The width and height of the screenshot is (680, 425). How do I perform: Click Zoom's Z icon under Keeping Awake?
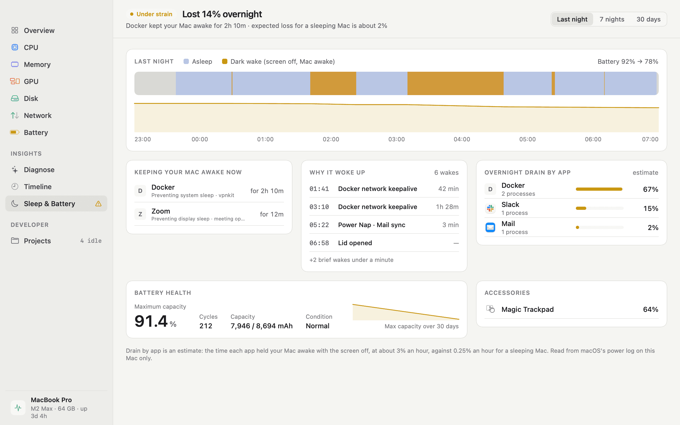140,214
